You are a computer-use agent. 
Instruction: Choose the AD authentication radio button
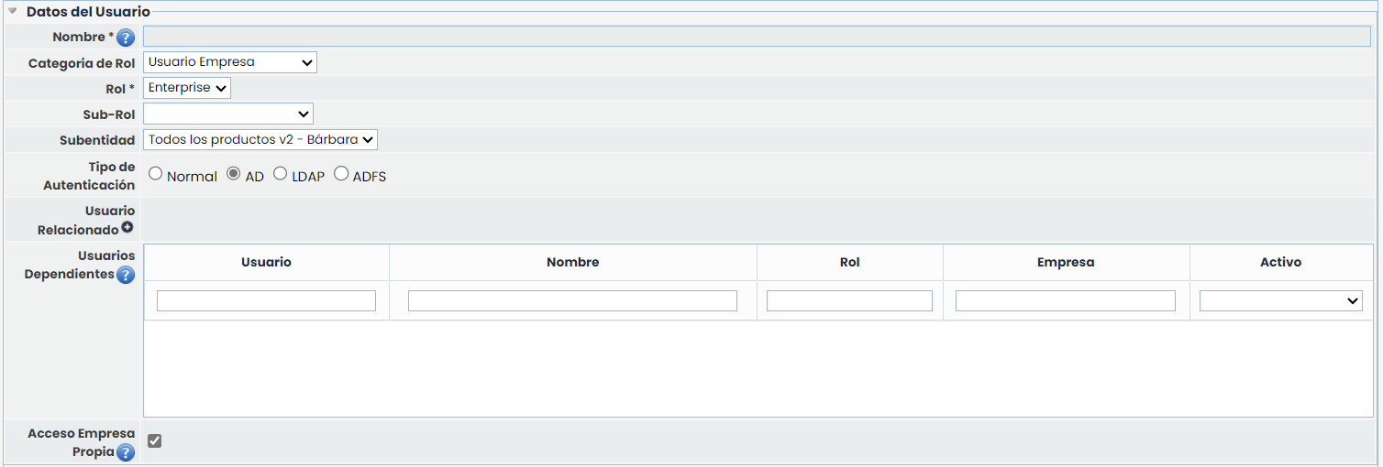[x=234, y=174]
